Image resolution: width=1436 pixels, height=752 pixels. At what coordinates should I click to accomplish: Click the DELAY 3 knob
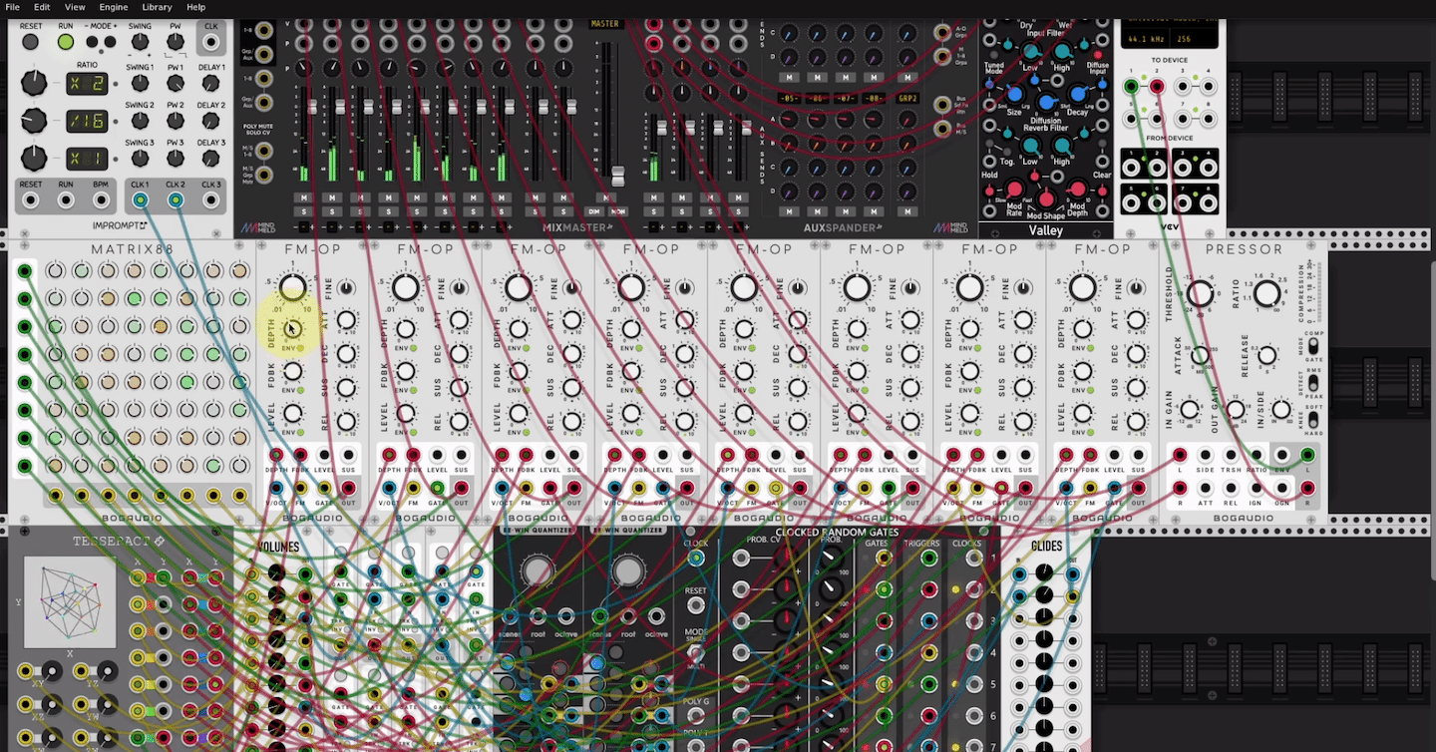tap(211, 159)
